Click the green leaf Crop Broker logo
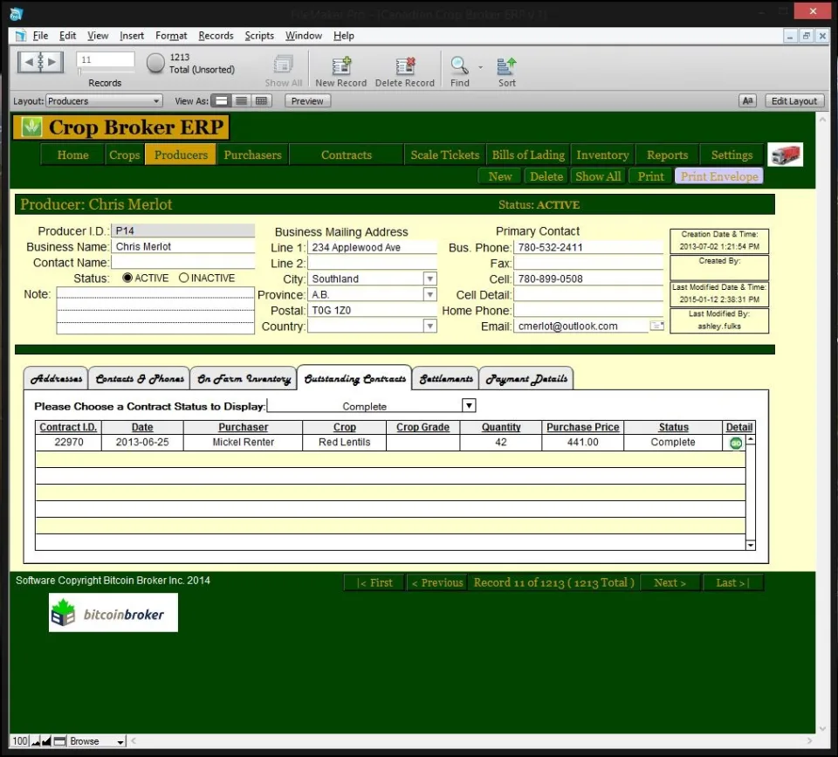 tap(31, 127)
